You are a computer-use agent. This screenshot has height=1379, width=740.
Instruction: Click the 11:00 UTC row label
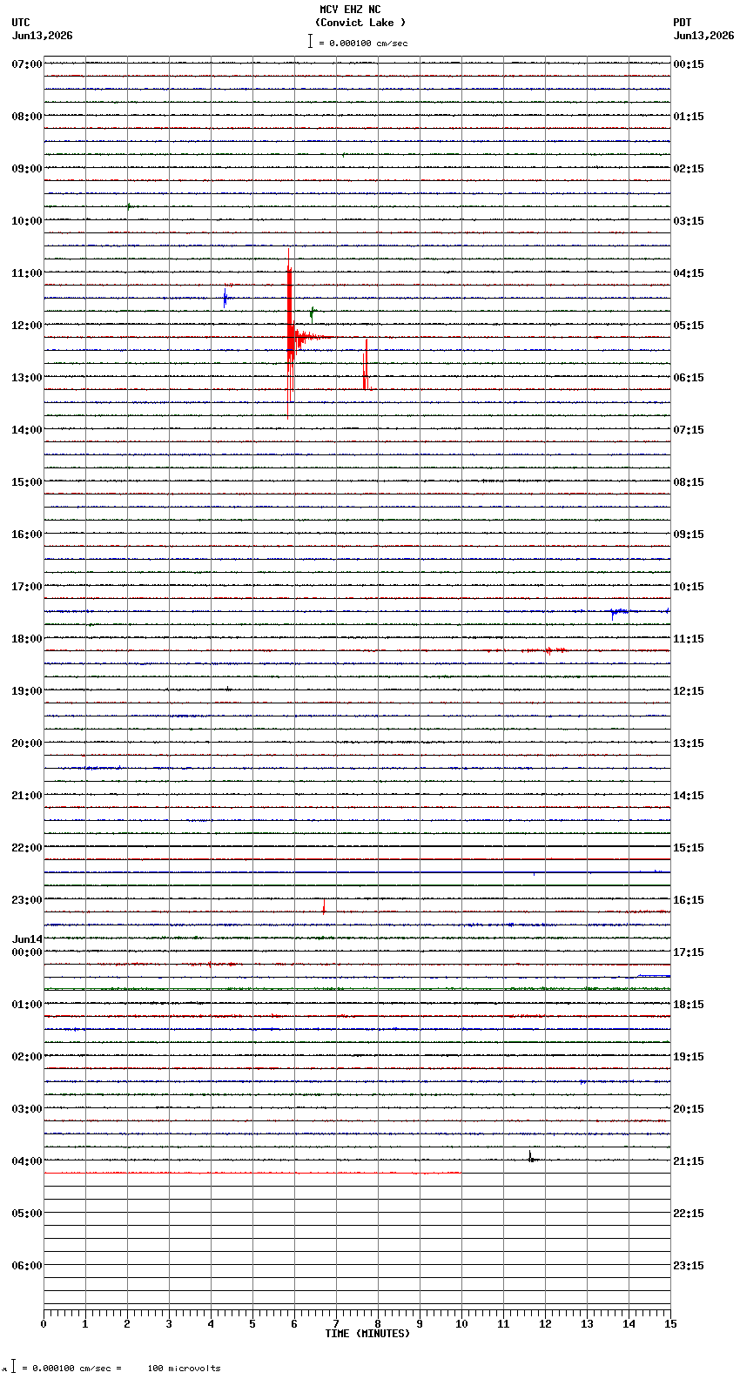pyautogui.click(x=27, y=273)
